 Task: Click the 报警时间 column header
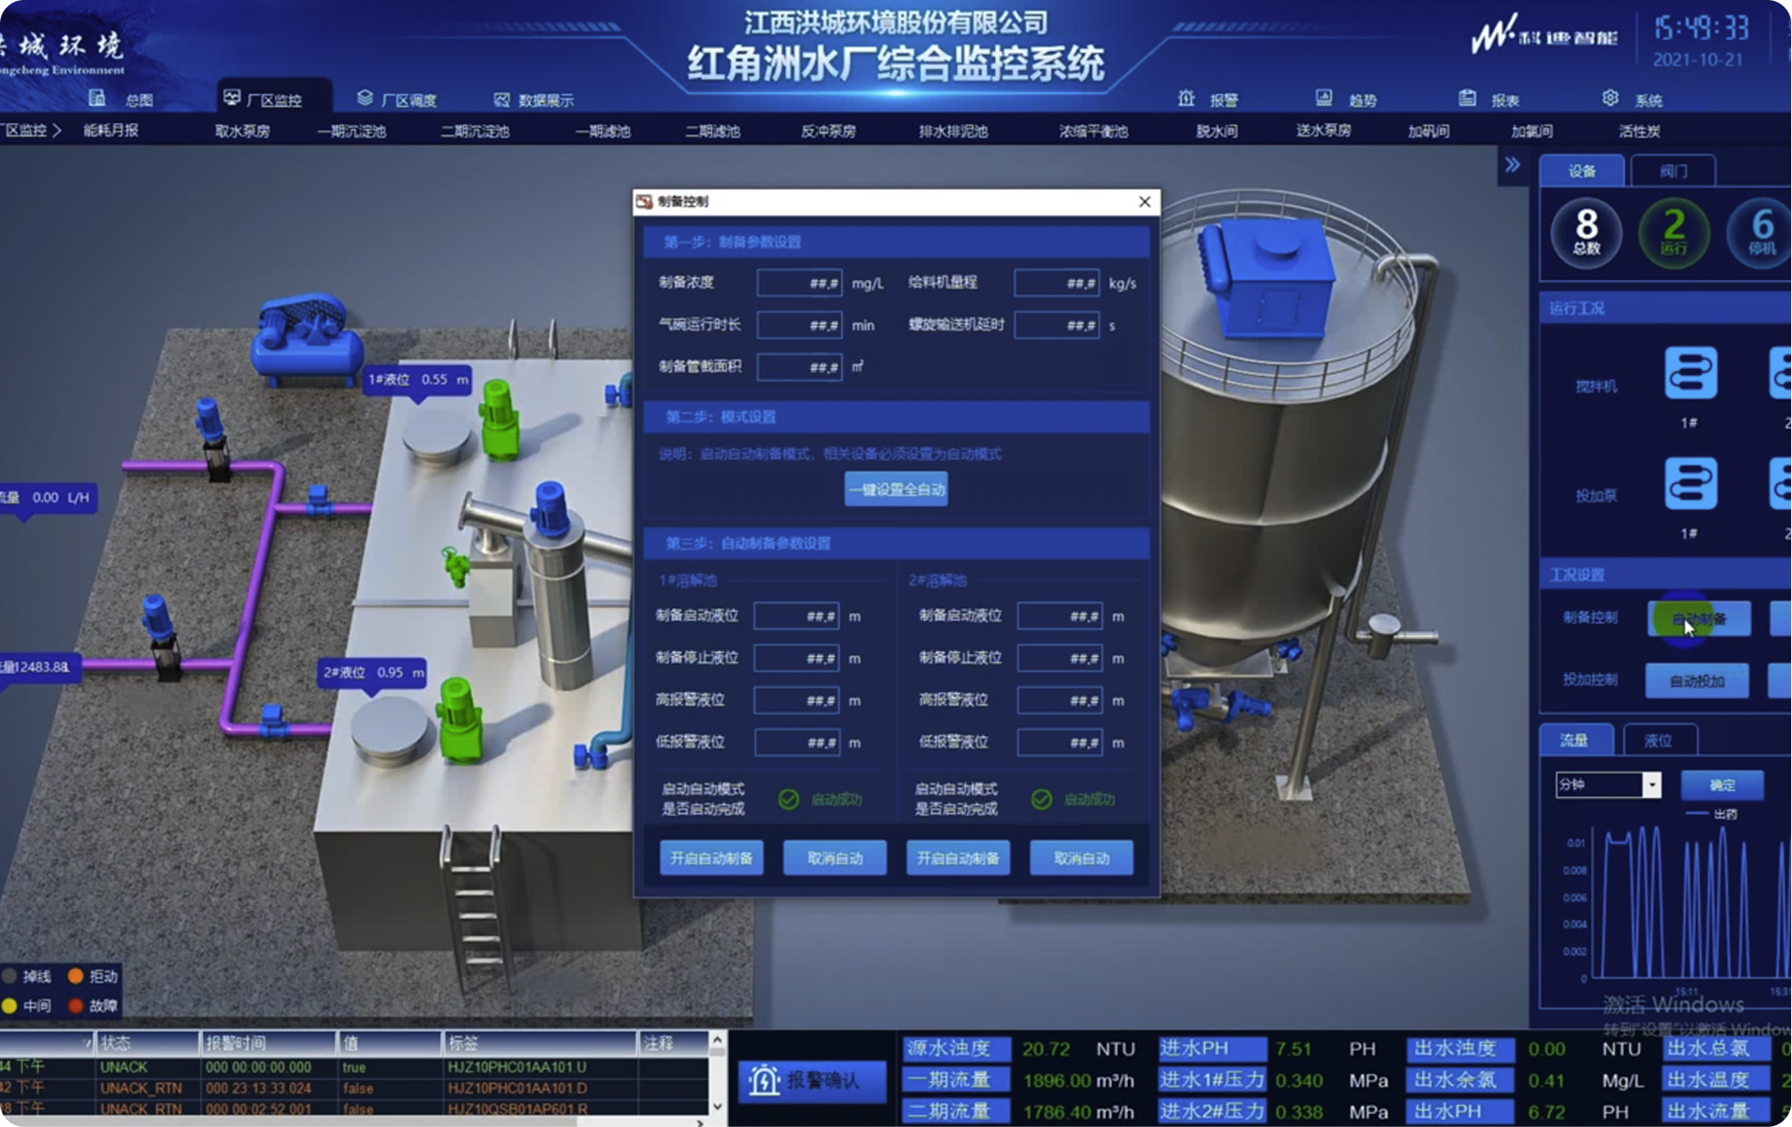(268, 1043)
